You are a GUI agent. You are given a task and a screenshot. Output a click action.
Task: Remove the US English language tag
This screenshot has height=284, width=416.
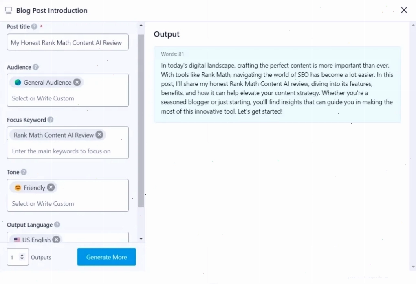point(56,240)
